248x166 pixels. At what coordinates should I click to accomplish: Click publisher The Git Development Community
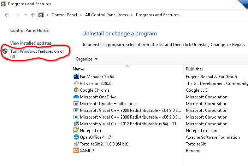pyautogui.click(x=217, y=84)
